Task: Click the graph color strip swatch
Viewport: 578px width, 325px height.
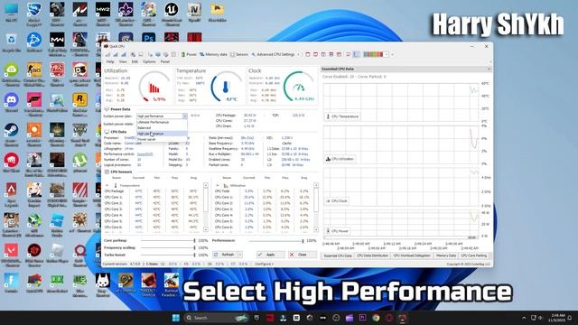Action: point(373,54)
